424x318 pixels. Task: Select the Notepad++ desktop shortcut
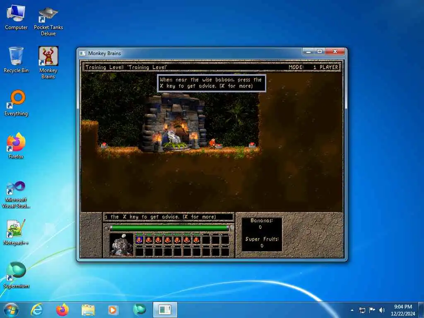pyautogui.click(x=16, y=232)
